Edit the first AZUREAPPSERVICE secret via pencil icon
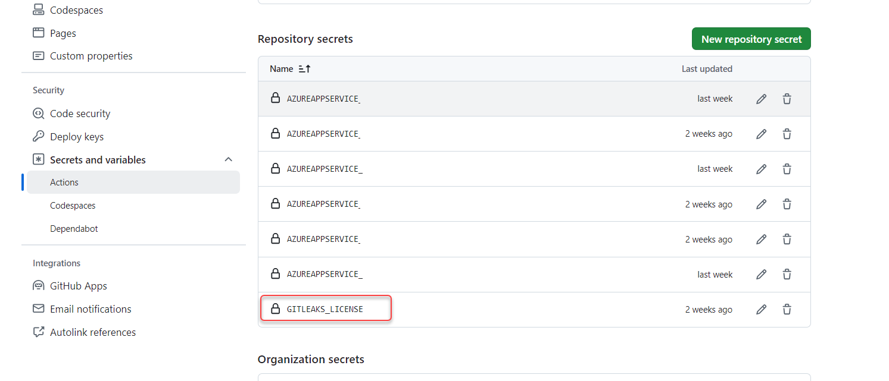The width and height of the screenshot is (889, 381). point(761,99)
